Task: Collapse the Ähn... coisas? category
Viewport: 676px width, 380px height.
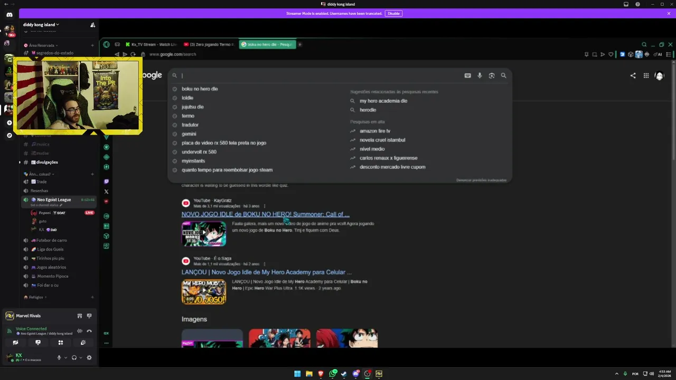Action: pos(39,174)
